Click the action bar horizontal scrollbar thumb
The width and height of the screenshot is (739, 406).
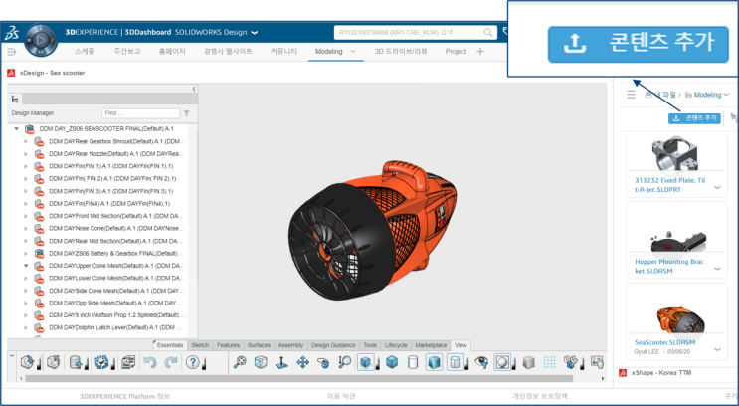(299, 379)
